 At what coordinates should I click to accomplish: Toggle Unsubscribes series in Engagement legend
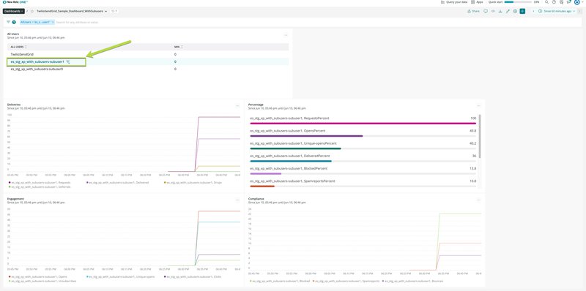[x=42, y=281]
